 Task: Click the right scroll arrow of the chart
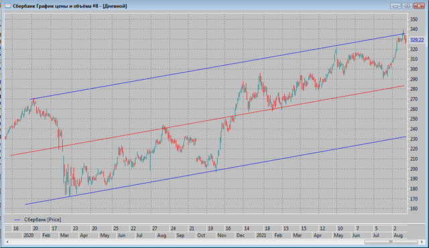coord(422,242)
